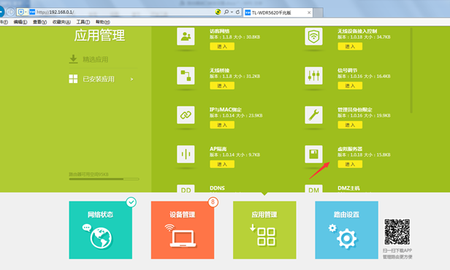
Task: Select the 无线桥接 wireless bridge icon
Action: (x=186, y=76)
